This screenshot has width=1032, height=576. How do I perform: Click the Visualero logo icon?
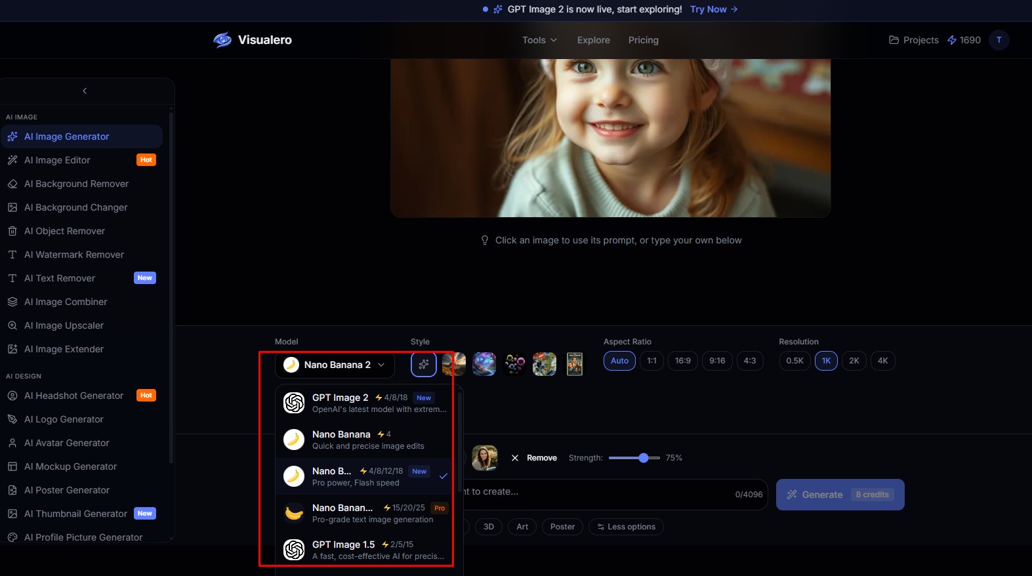click(222, 40)
